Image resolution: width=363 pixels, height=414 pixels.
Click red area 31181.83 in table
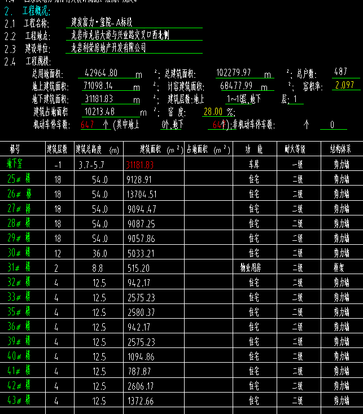140,165
